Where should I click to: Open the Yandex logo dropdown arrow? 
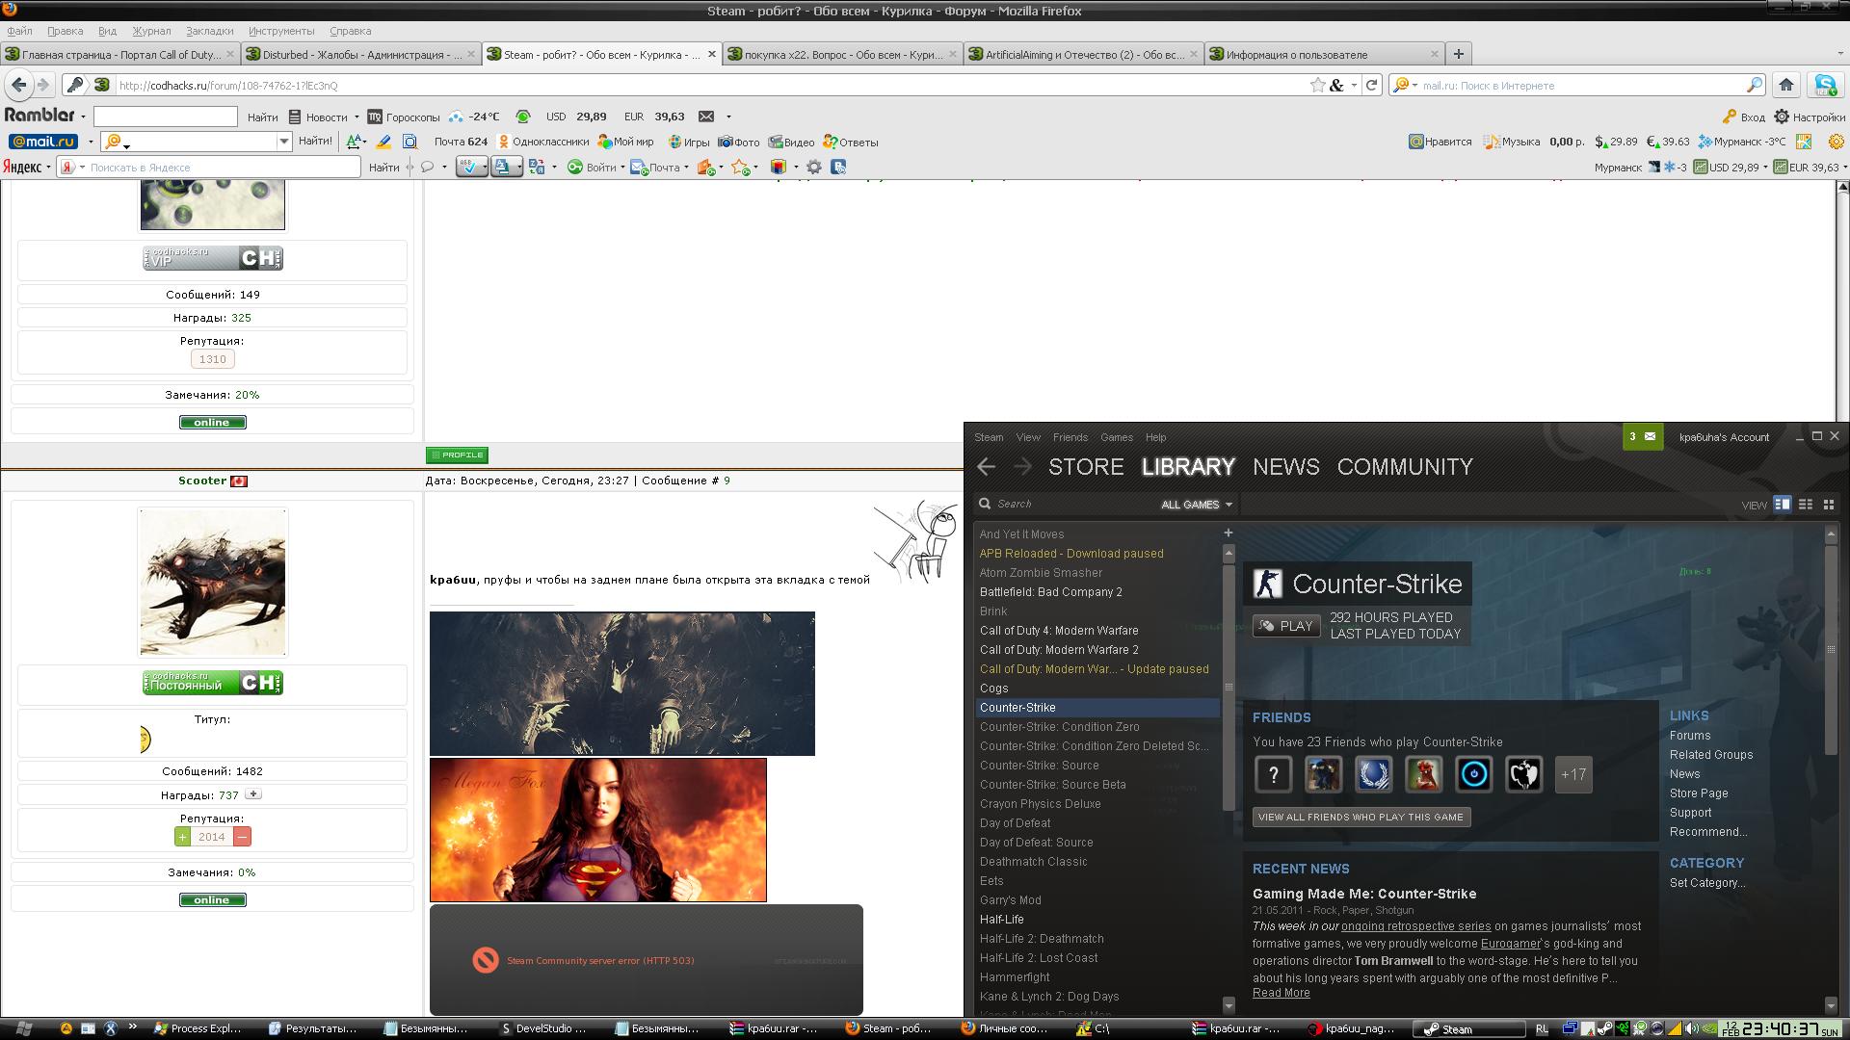pos(47,167)
